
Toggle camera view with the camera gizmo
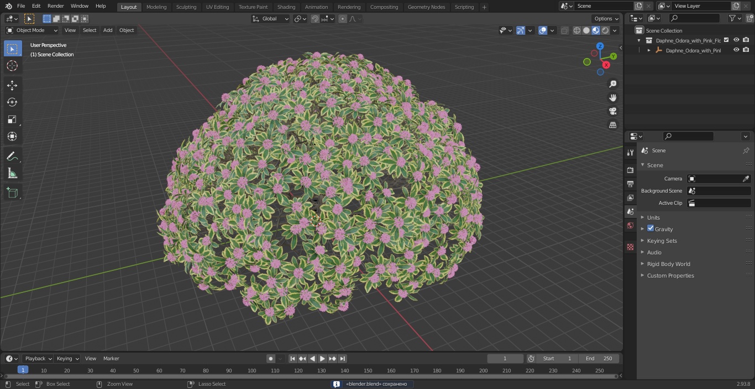(612, 111)
